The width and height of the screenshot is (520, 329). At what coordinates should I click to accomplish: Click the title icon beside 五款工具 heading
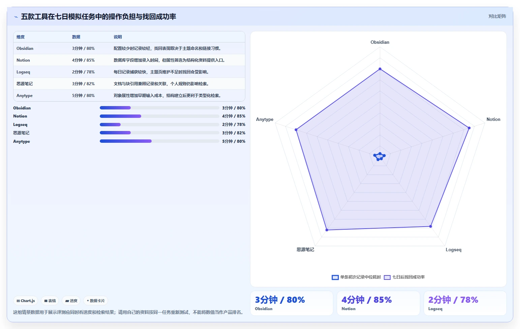click(x=16, y=17)
